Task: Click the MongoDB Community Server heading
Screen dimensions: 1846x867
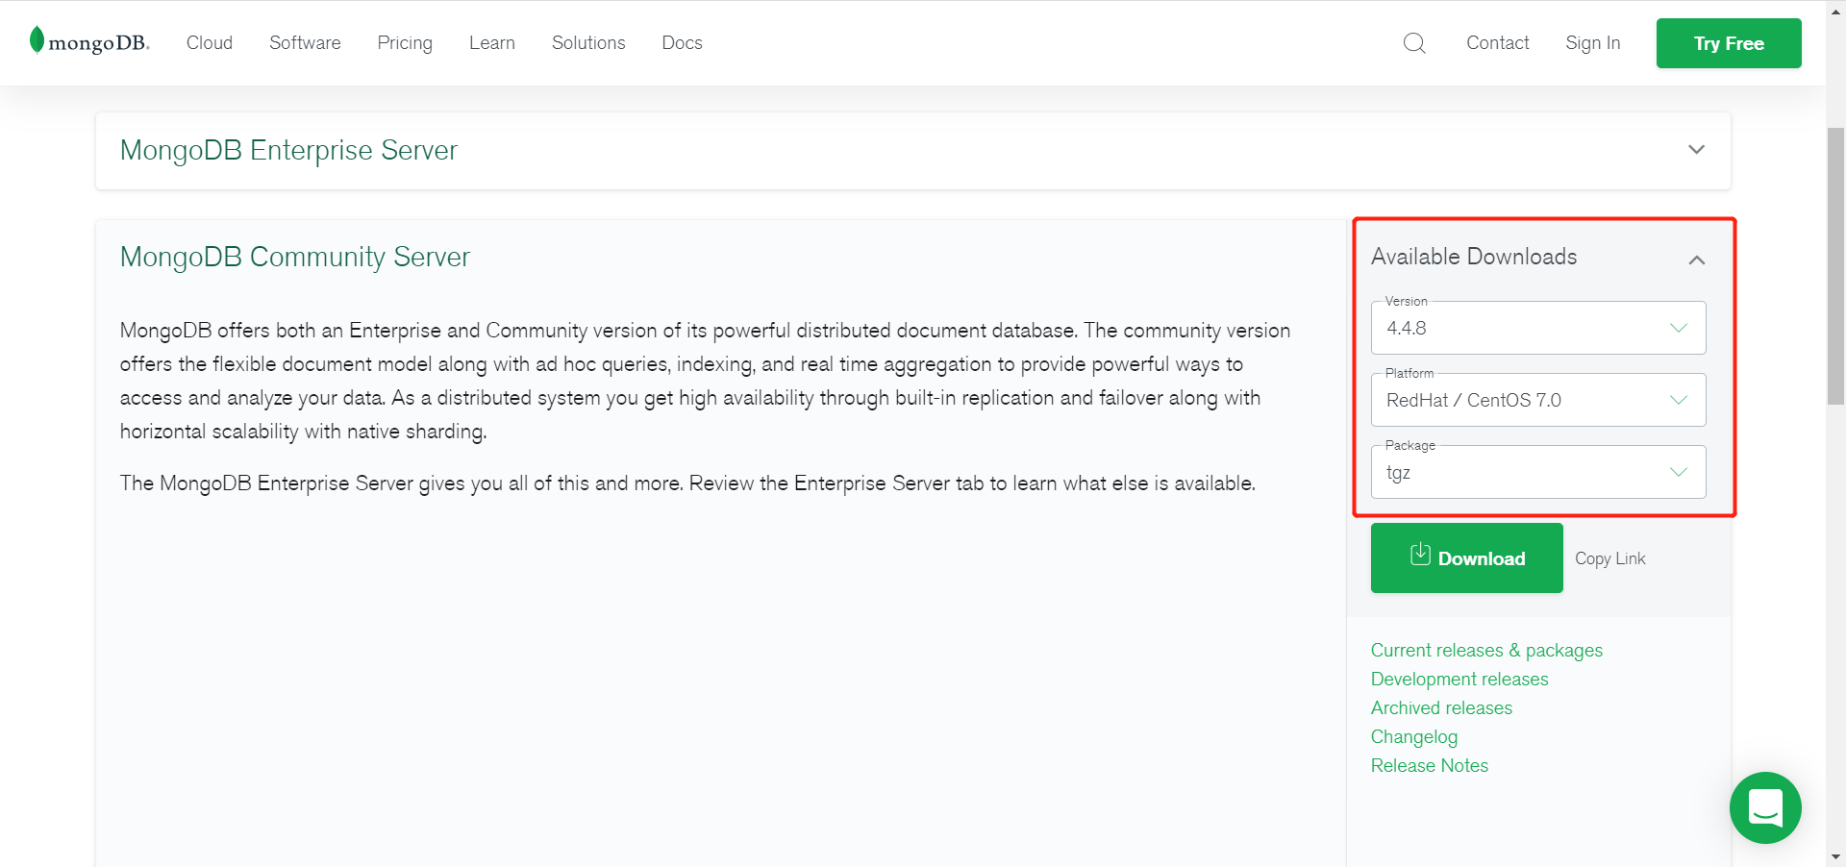Action: (x=295, y=257)
